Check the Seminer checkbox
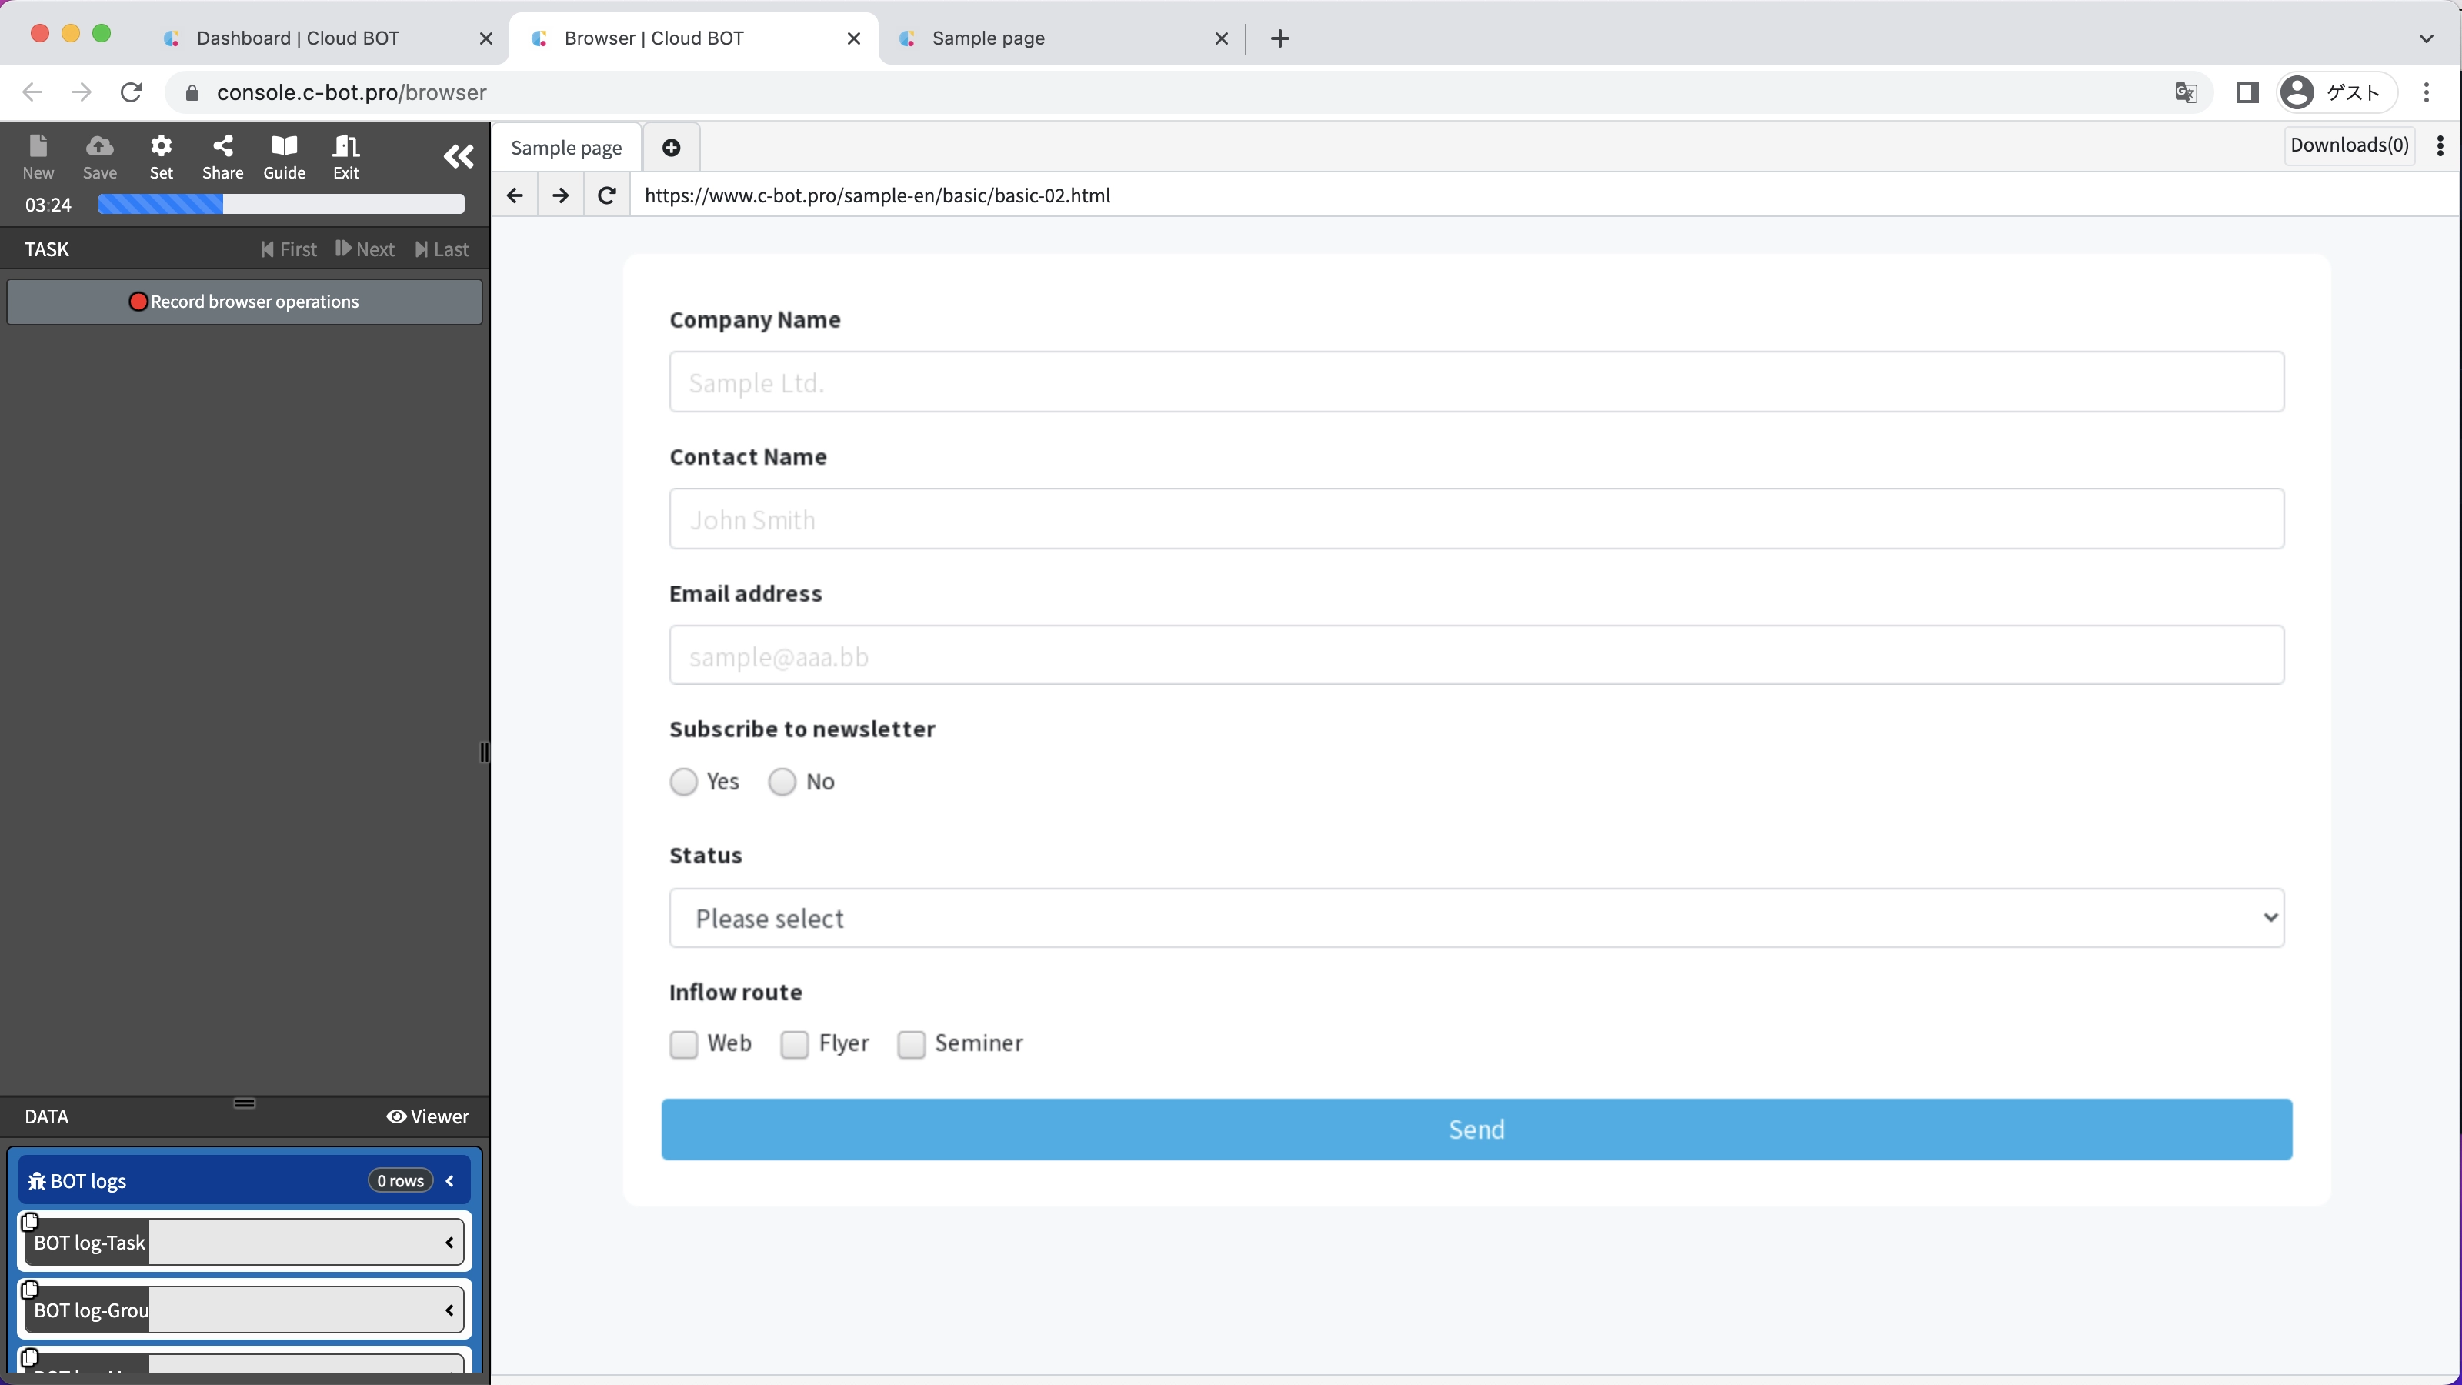This screenshot has height=1385, width=2462. pyautogui.click(x=911, y=1044)
